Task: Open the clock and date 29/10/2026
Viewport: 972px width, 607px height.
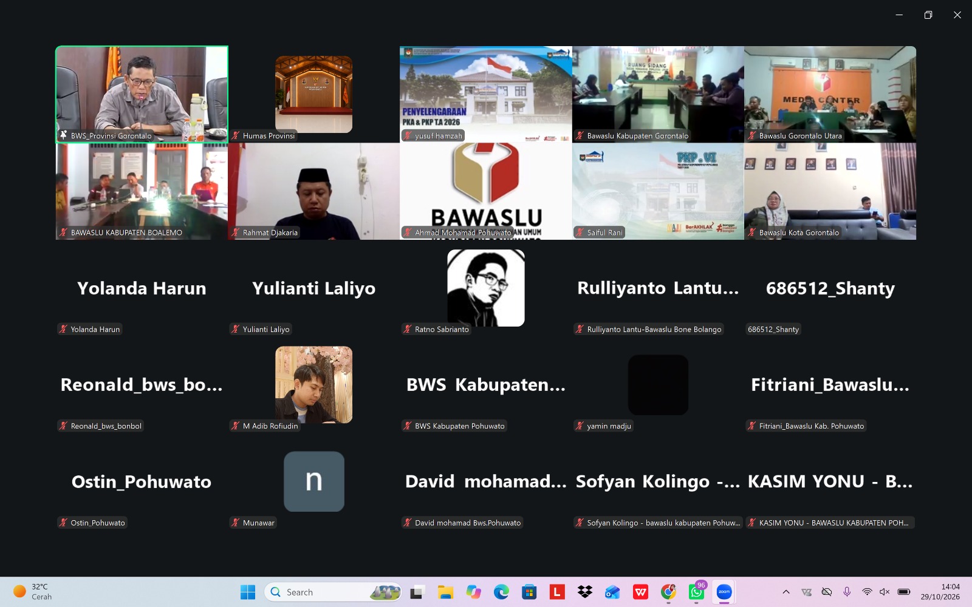Action: click(940, 592)
